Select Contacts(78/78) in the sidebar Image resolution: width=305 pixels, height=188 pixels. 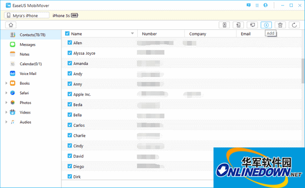click(31, 34)
